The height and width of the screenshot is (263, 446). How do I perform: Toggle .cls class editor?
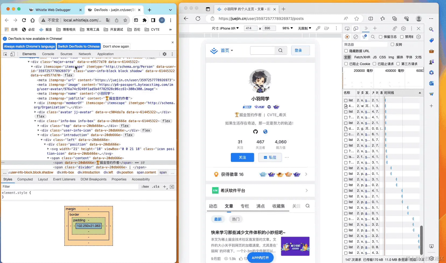tap(156, 187)
